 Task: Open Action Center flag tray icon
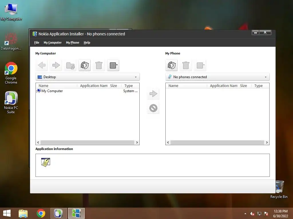266,214
